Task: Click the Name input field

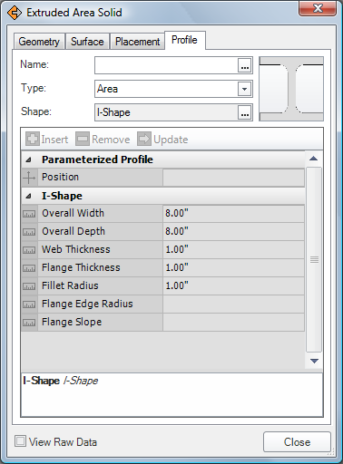Action: (x=166, y=65)
